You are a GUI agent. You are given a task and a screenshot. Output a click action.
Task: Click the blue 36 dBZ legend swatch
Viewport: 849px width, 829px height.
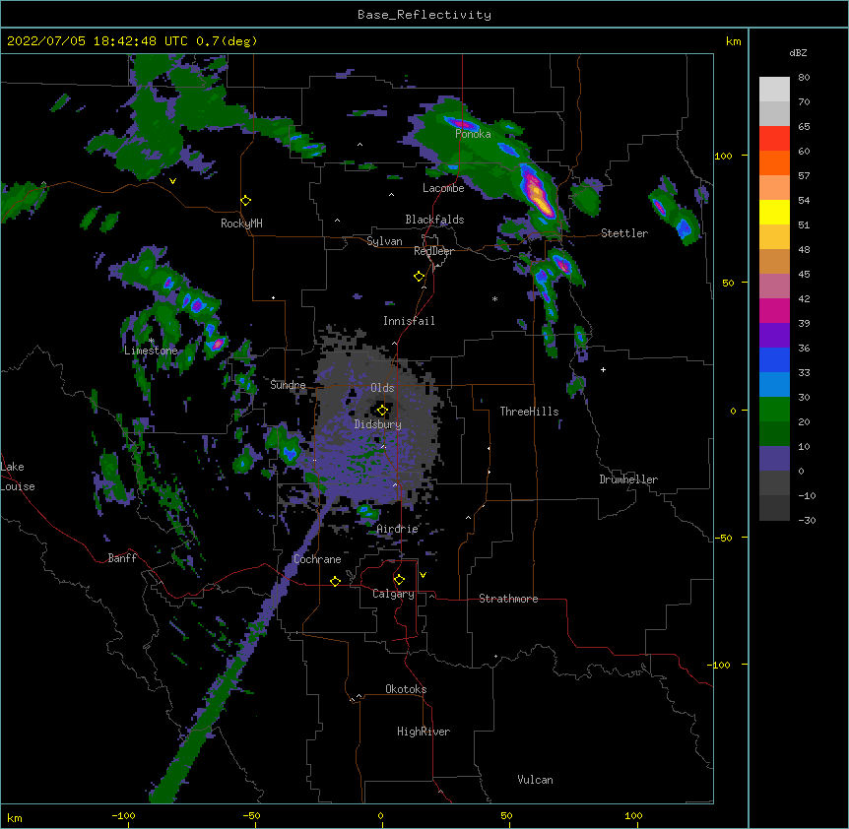[x=774, y=359]
